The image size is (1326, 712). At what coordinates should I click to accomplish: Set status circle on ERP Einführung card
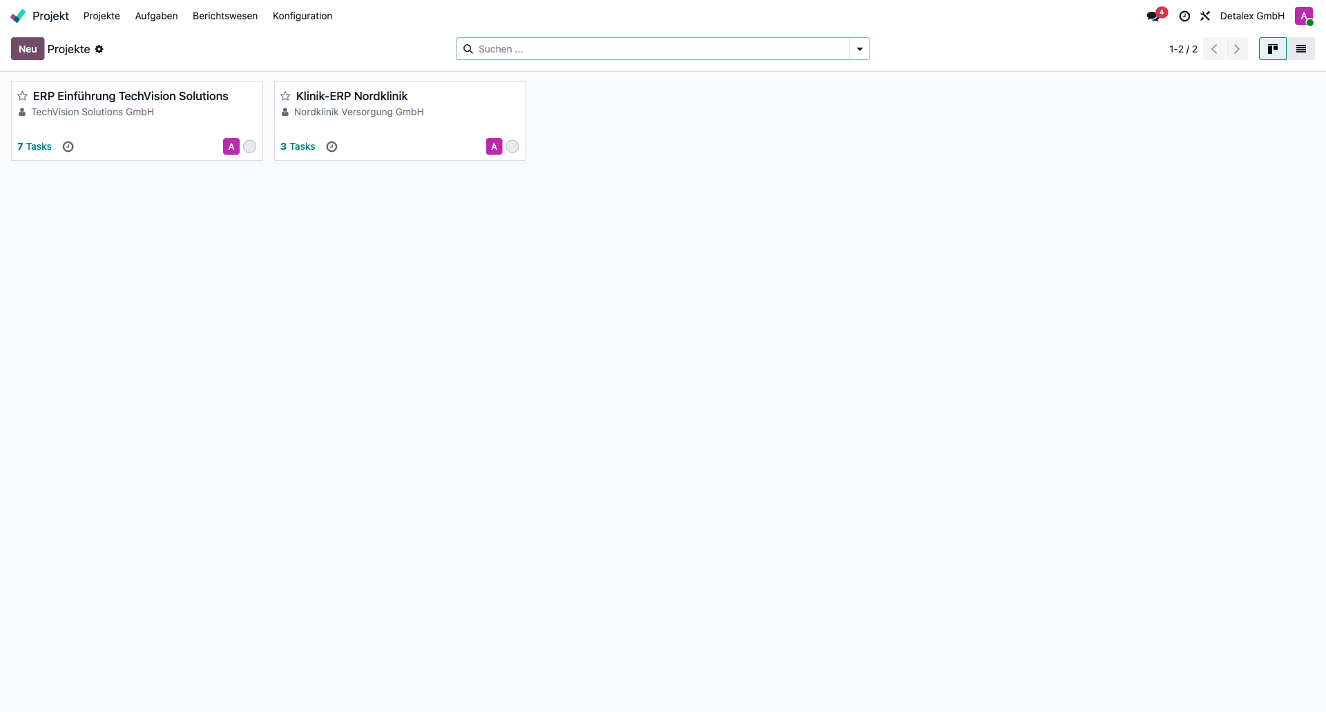tap(250, 146)
